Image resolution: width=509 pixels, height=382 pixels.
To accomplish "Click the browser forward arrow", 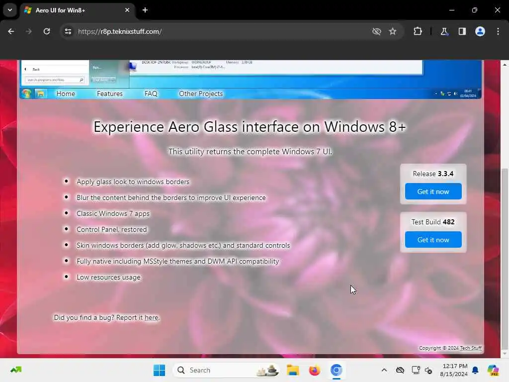I will [x=28, y=31].
